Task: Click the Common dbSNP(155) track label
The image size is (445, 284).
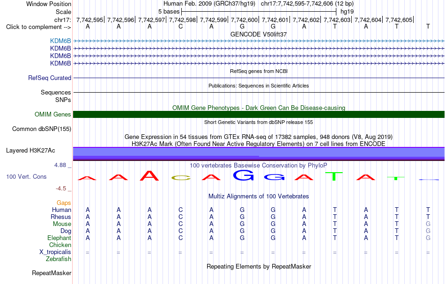Action: tap(41, 129)
